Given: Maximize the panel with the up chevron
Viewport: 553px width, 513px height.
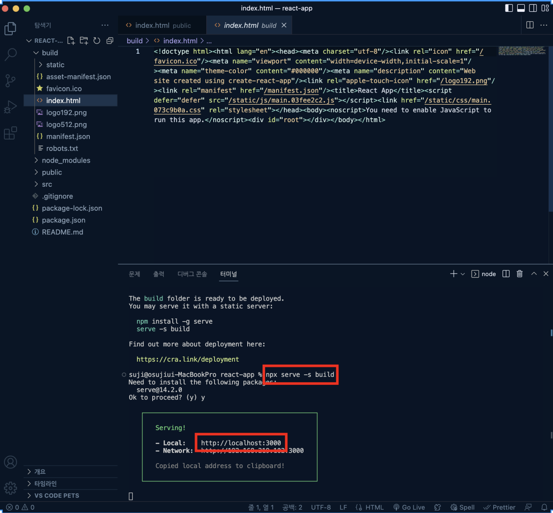Looking at the screenshot, I should [534, 274].
